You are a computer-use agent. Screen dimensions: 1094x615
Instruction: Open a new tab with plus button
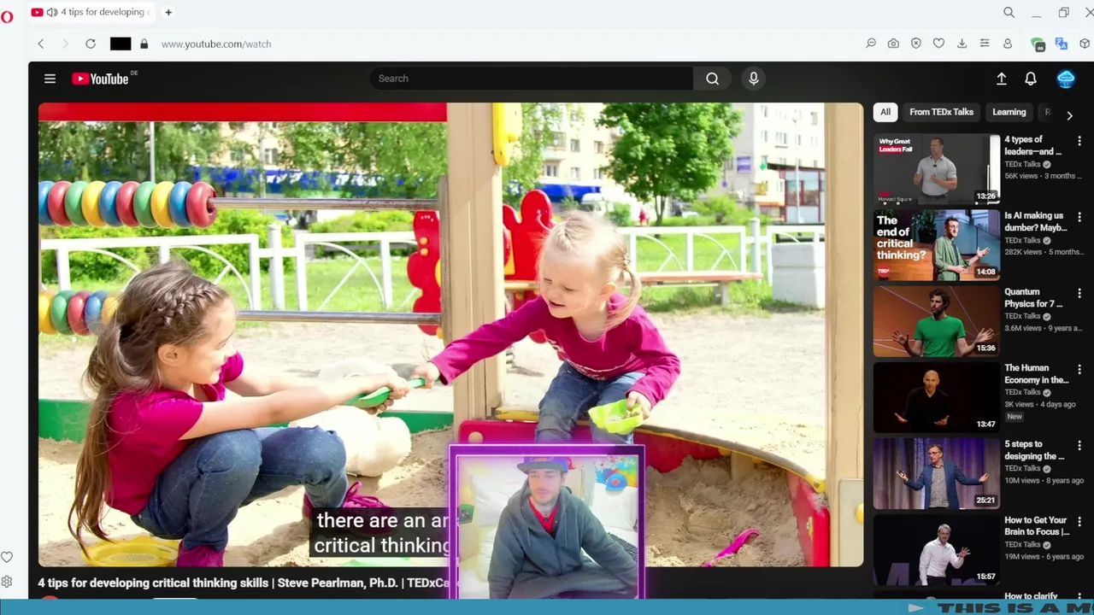[x=168, y=12]
